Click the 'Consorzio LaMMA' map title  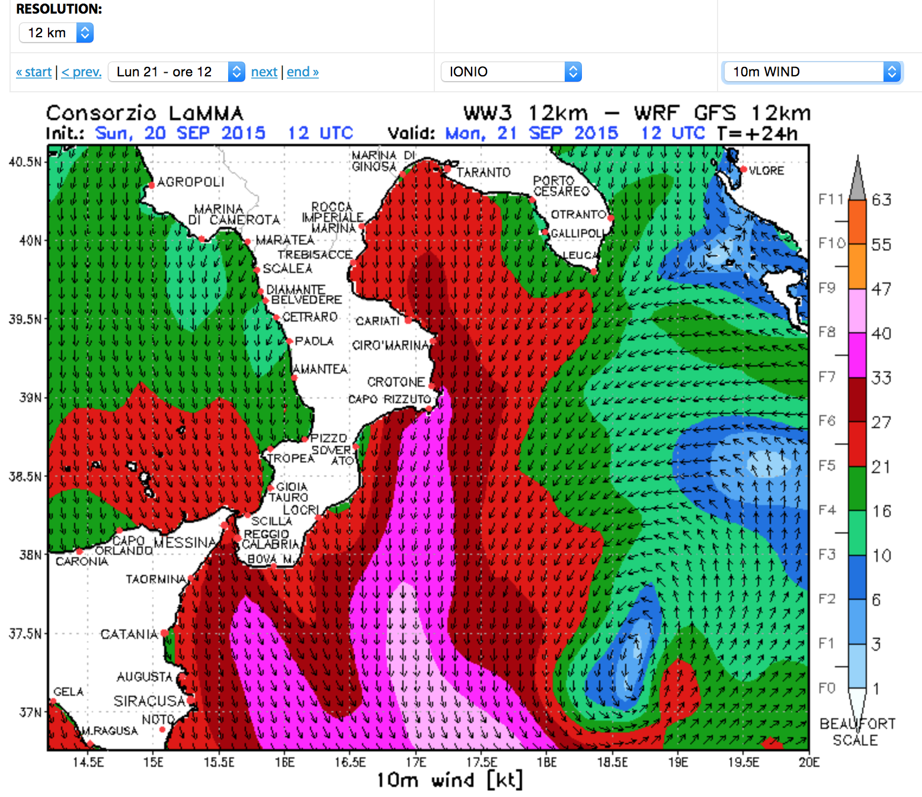point(145,113)
